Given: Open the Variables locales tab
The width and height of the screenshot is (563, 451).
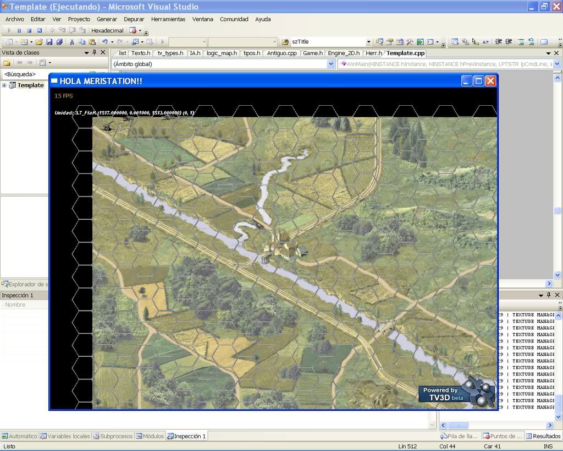Looking at the screenshot, I should point(65,436).
